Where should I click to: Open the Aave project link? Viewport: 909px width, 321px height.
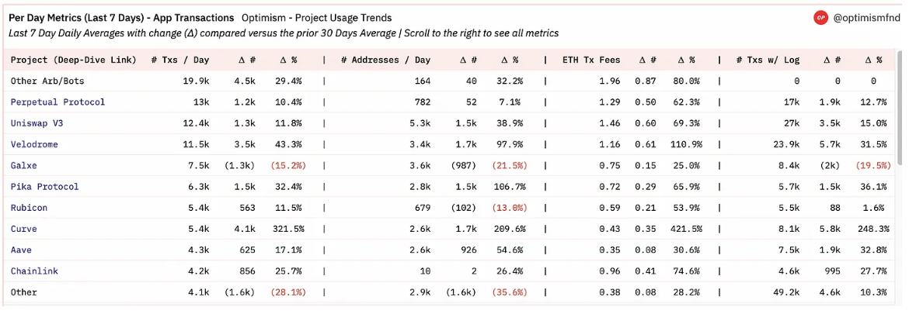(21, 250)
